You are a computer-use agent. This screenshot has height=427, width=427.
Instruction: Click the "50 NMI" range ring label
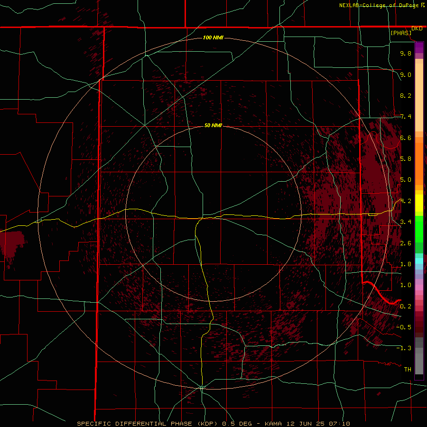pyautogui.click(x=213, y=126)
